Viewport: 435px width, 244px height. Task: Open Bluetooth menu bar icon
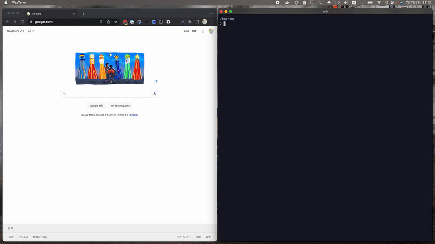362,2
